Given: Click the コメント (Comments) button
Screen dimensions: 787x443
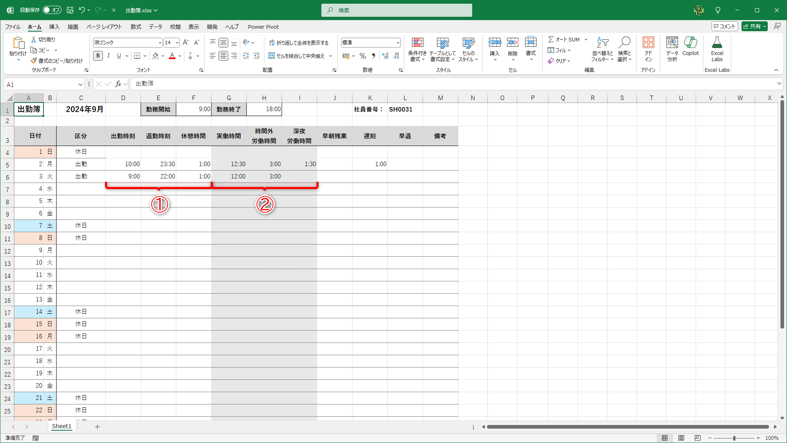Looking at the screenshot, I should click(x=724, y=26).
